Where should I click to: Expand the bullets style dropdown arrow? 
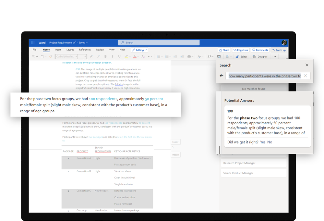tap(162, 57)
